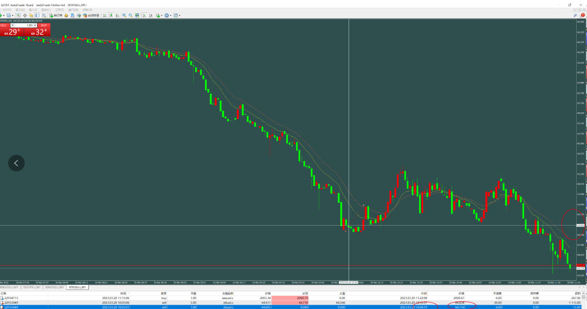The width and height of the screenshot is (587, 309).
Task: Switch chart to bar chart mode
Action: (x=105, y=15)
